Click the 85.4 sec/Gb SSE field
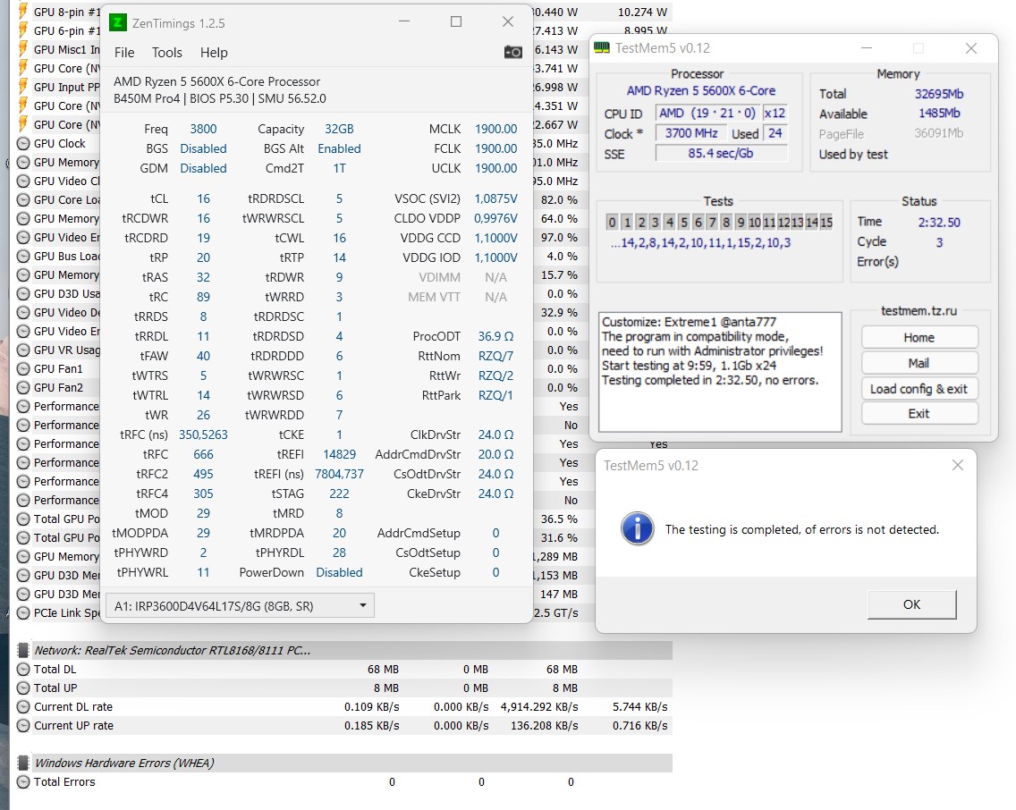 click(721, 154)
